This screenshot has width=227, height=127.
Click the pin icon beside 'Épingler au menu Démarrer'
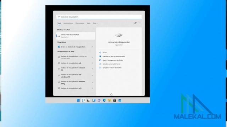100,64
